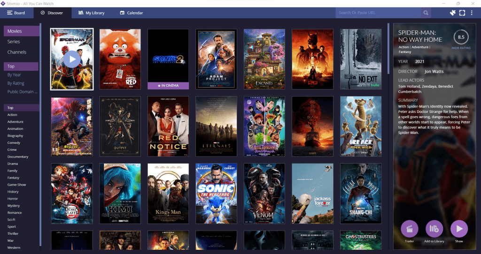Click the search magnifier icon
This screenshot has width=481, height=254.
point(426,13)
